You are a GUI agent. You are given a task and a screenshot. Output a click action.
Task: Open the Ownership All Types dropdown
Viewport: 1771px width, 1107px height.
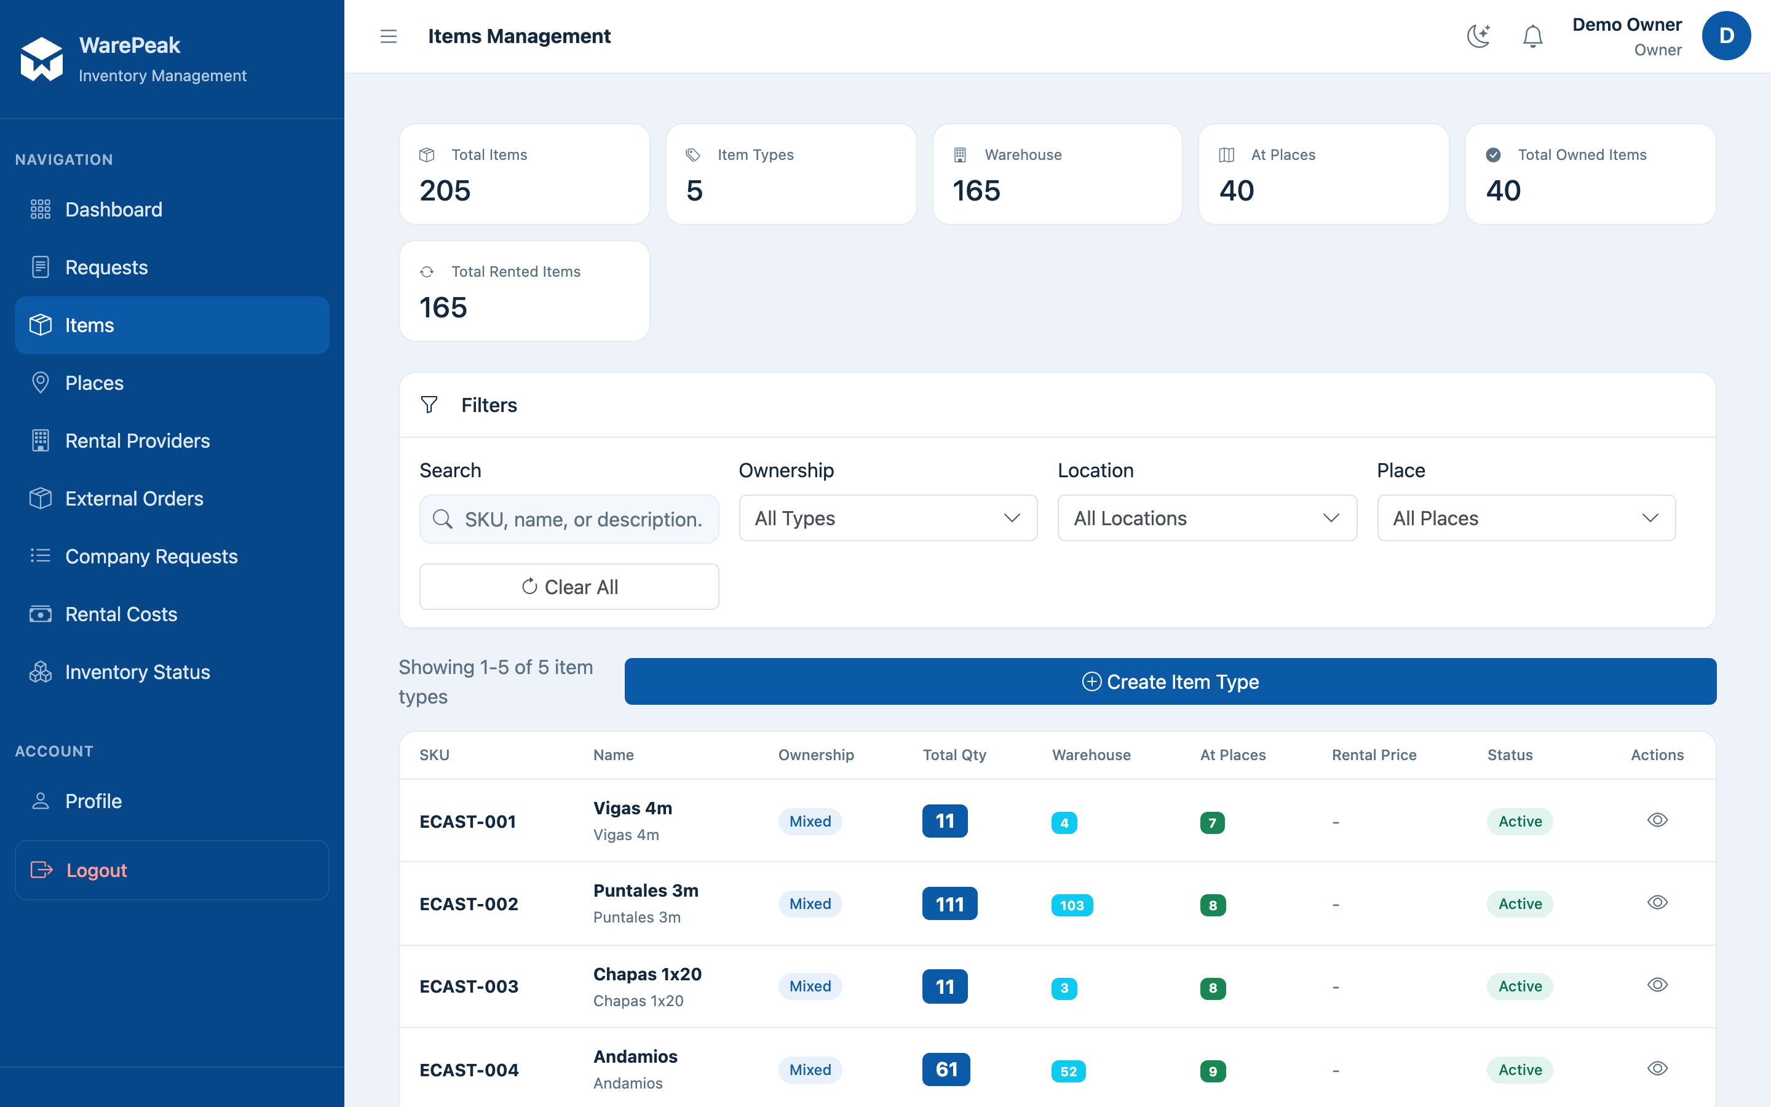pos(888,518)
